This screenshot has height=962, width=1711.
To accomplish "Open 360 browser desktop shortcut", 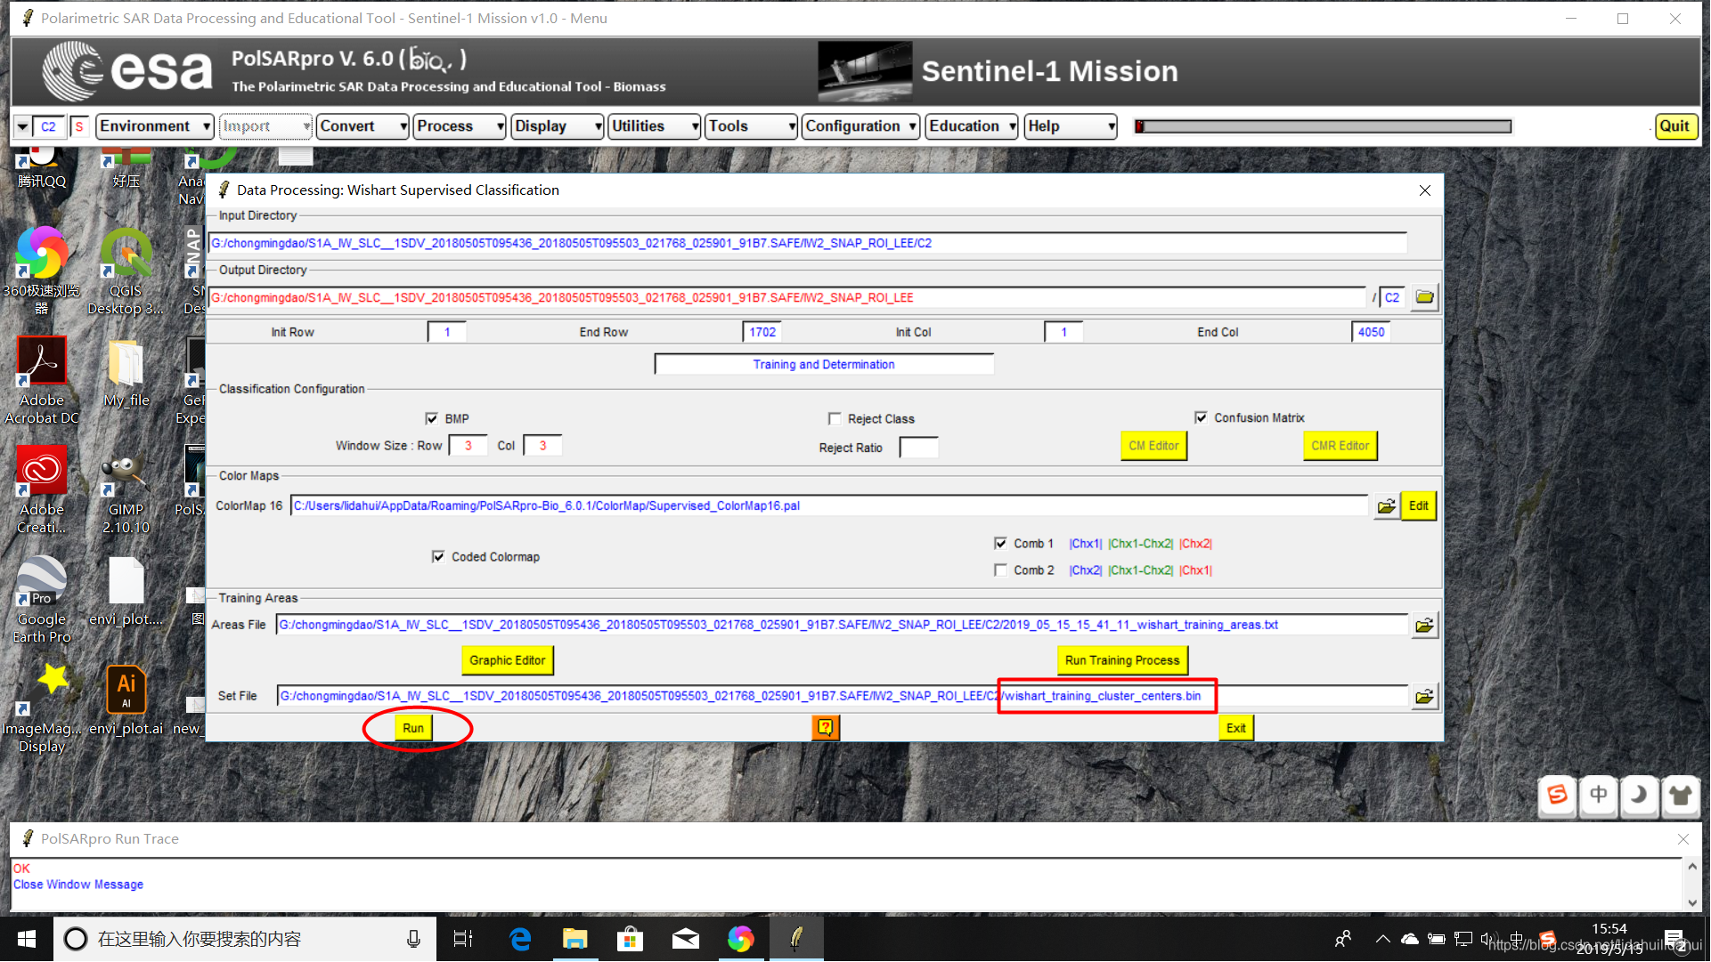I will pos(42,271).
